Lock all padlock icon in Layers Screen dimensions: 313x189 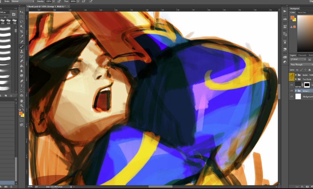[x=309, y=70]
